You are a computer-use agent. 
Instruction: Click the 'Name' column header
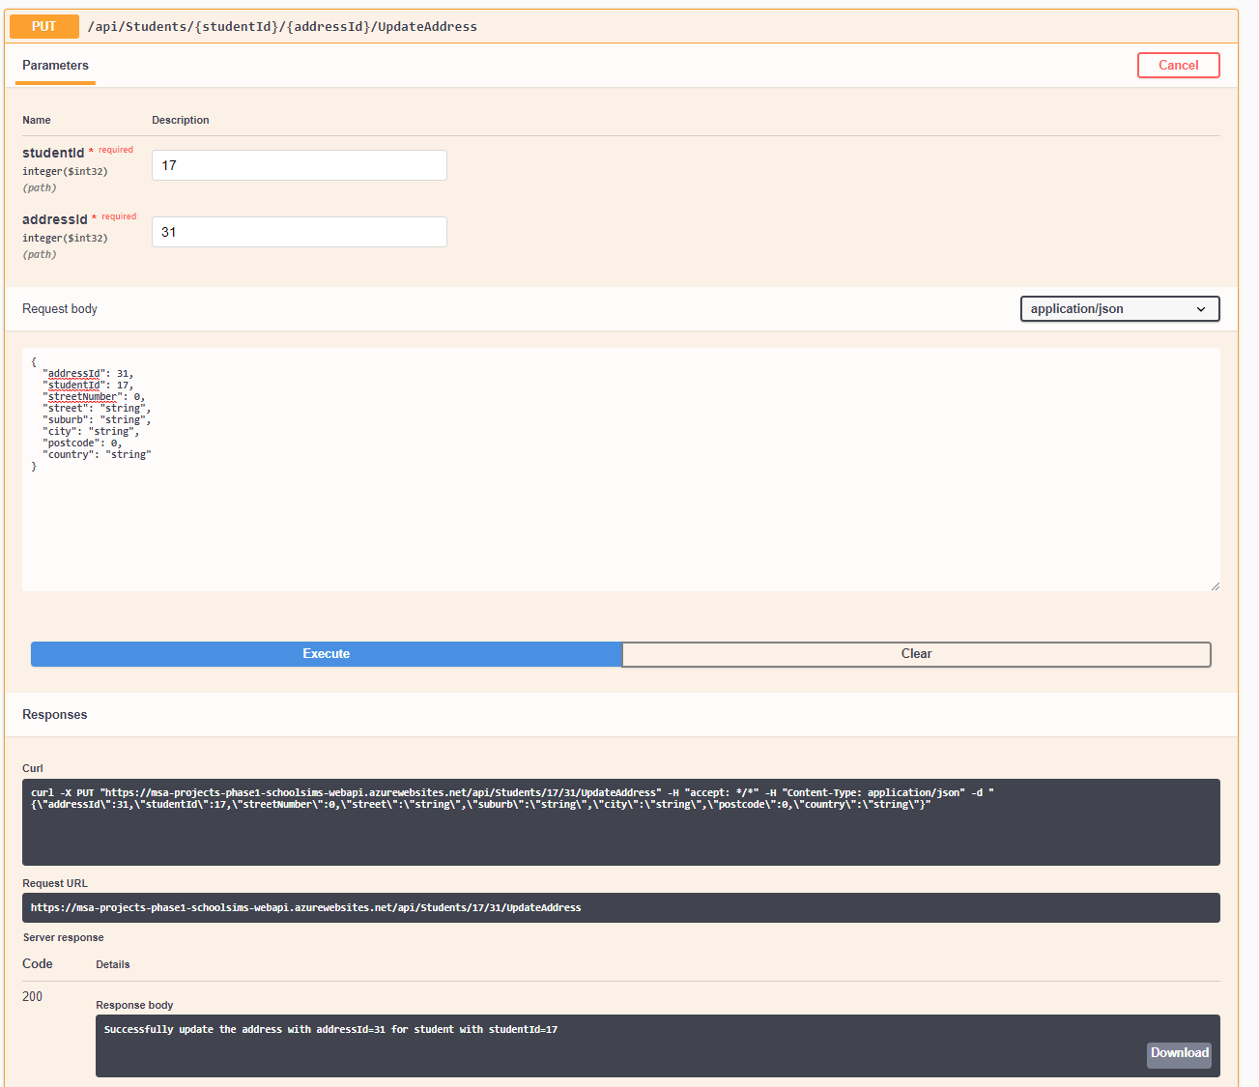tap(37, 120)
